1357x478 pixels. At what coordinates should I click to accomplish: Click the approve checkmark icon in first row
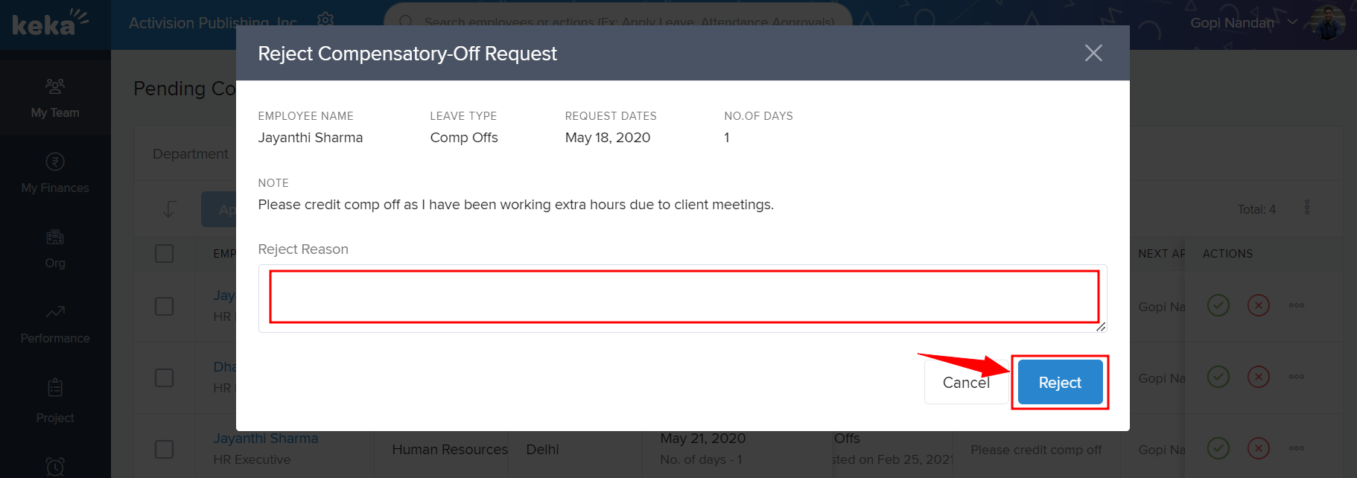point(1218,305)
